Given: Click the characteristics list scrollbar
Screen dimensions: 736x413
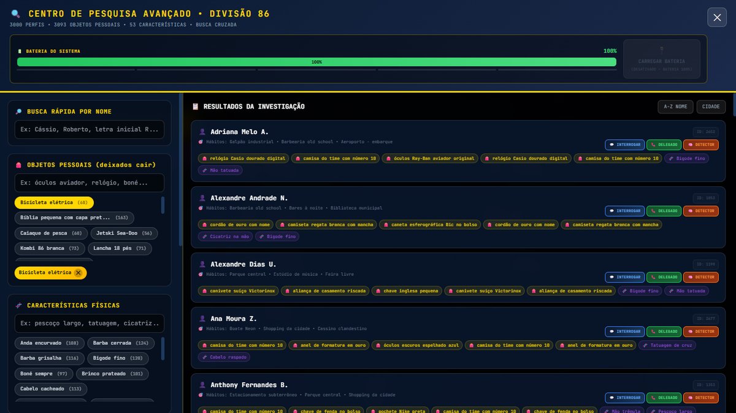Looking at the screenshot, I should coord(163,348).
